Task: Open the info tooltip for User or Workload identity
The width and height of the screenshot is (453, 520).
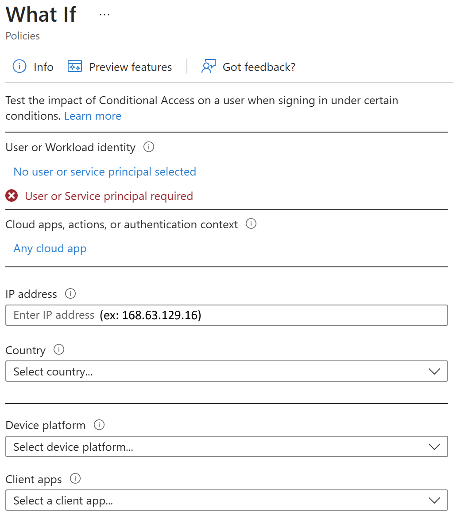Action: click(x=148, y=147)
